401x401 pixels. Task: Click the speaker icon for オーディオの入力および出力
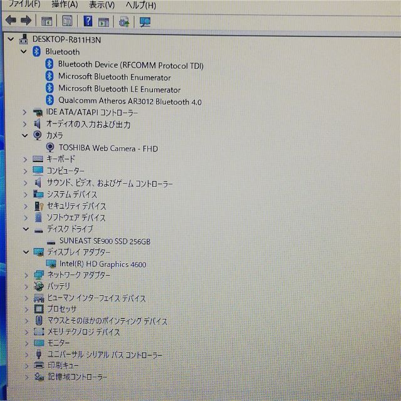click(38, 124)
